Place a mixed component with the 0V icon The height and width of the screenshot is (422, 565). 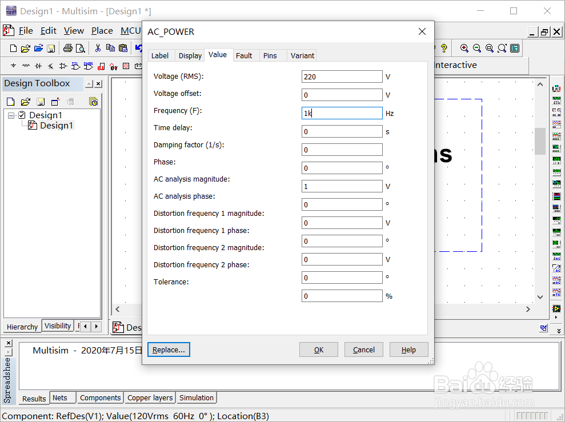pyautogui.click(x=114, y=66)
